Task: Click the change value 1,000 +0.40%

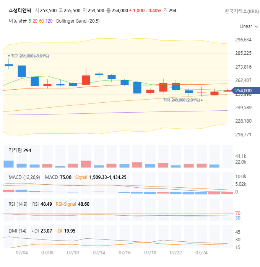Action: (x=147, y=11)
